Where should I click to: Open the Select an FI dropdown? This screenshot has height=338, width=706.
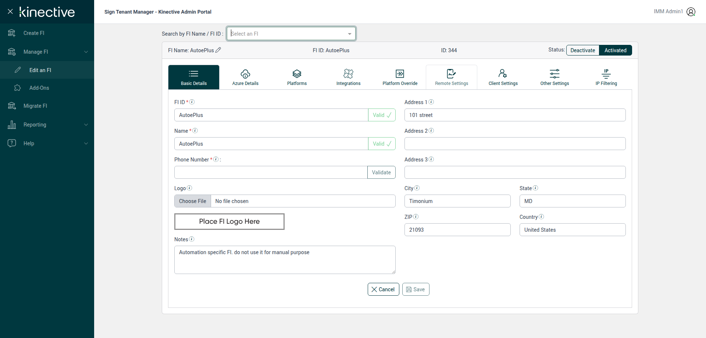tap(291, 34)
